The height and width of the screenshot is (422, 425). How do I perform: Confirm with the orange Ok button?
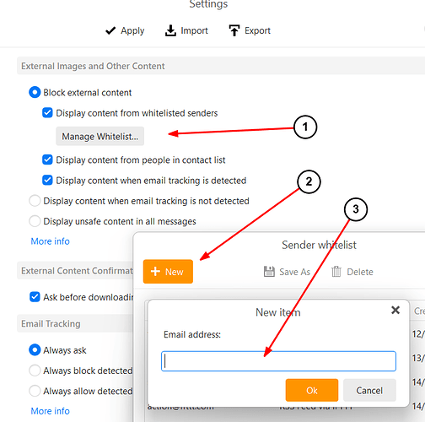click(x=312, y=390)
